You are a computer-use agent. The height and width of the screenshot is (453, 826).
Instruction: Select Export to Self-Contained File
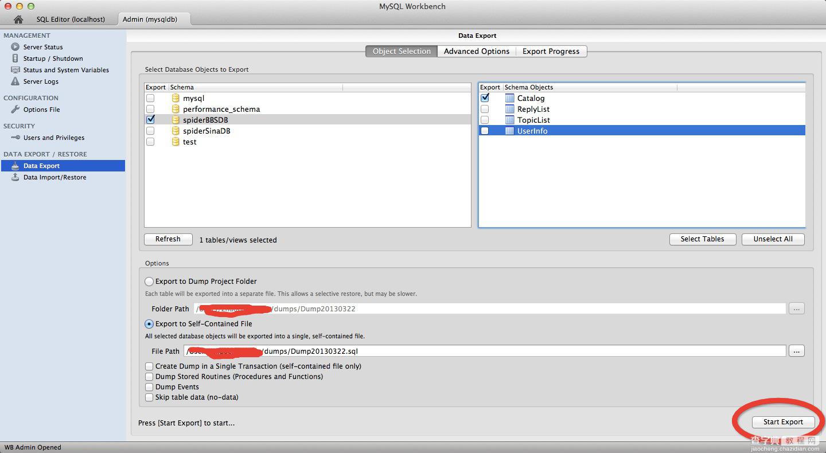149,324
